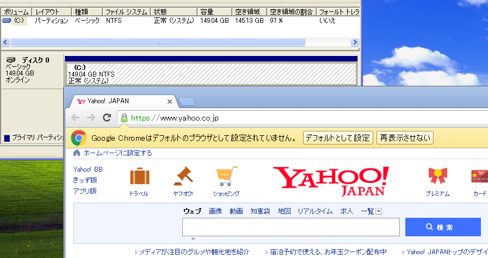
Task: Click the Chrome back arrow
Action: [x=75, y=117]
